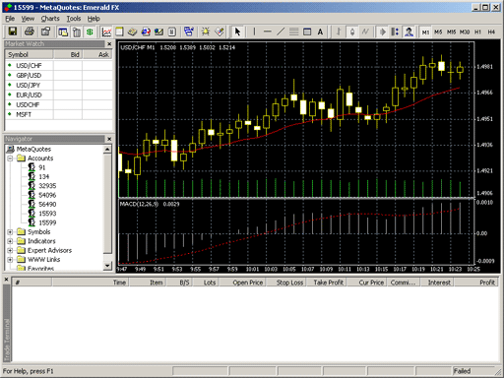Switch chart to M15 timeframe
Screen dimensions: 504x378
coord(451,32)
